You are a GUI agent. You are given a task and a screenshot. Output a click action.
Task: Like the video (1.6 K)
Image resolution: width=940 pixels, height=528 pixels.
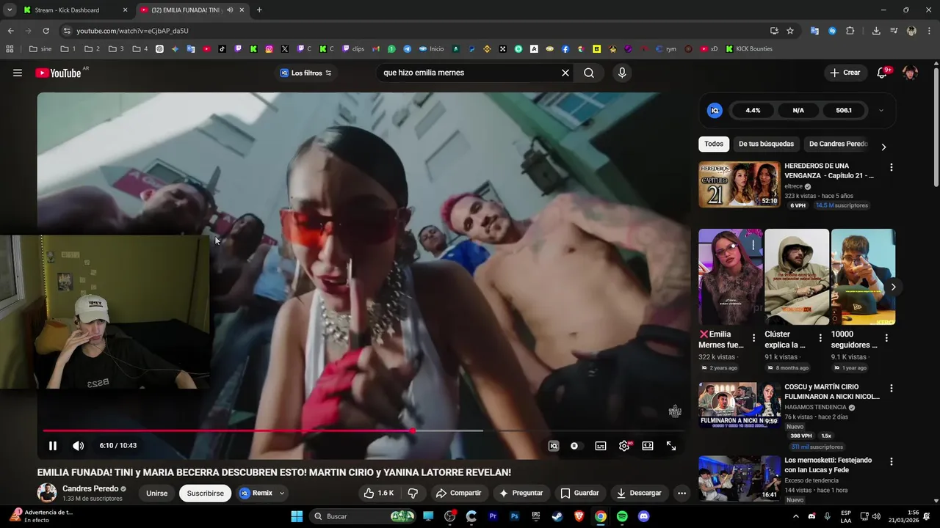click(x=379, y=493)
